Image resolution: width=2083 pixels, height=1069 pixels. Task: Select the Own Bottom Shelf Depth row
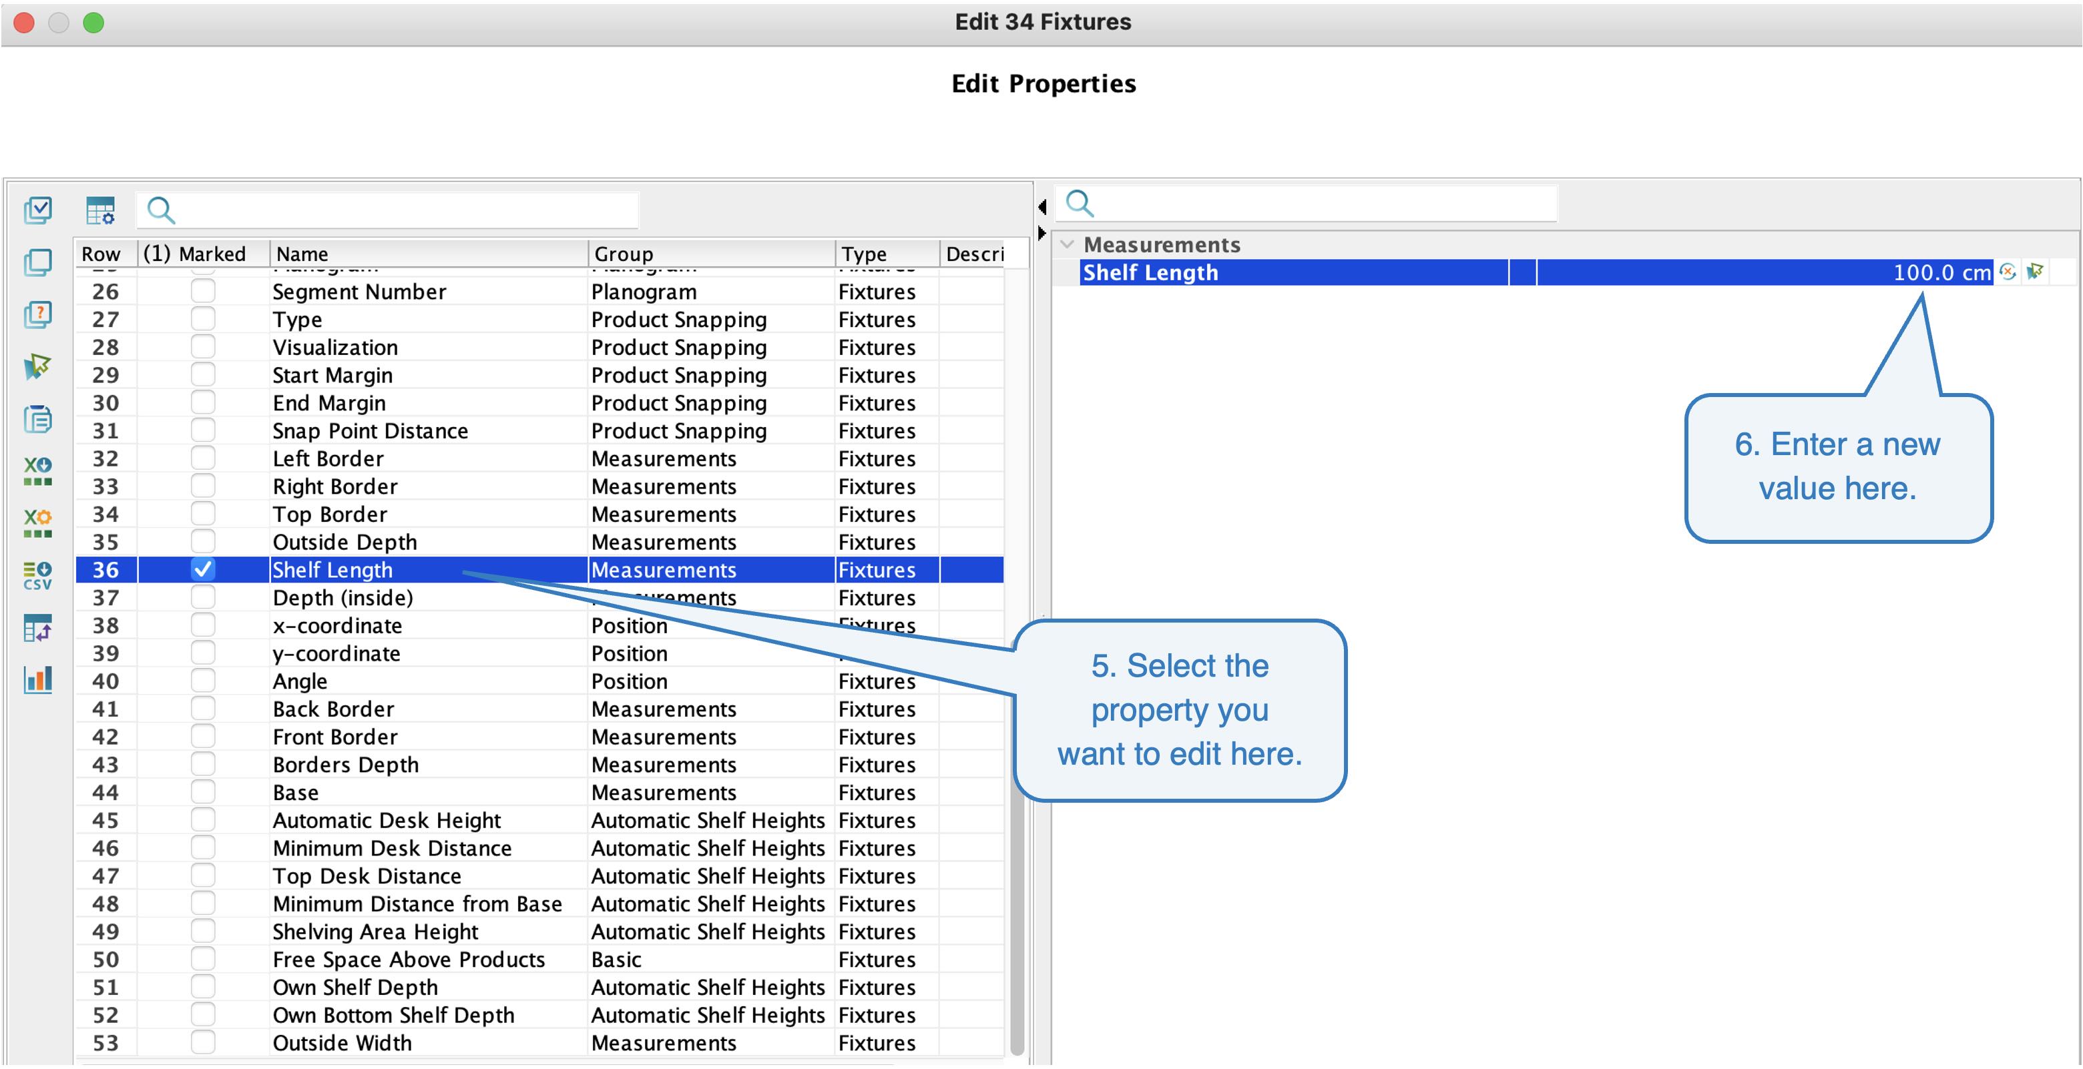pyautogui.click(x=393, y=1015)
